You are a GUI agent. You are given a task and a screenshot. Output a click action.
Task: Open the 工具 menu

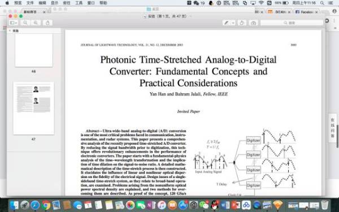tap(79, 3)
